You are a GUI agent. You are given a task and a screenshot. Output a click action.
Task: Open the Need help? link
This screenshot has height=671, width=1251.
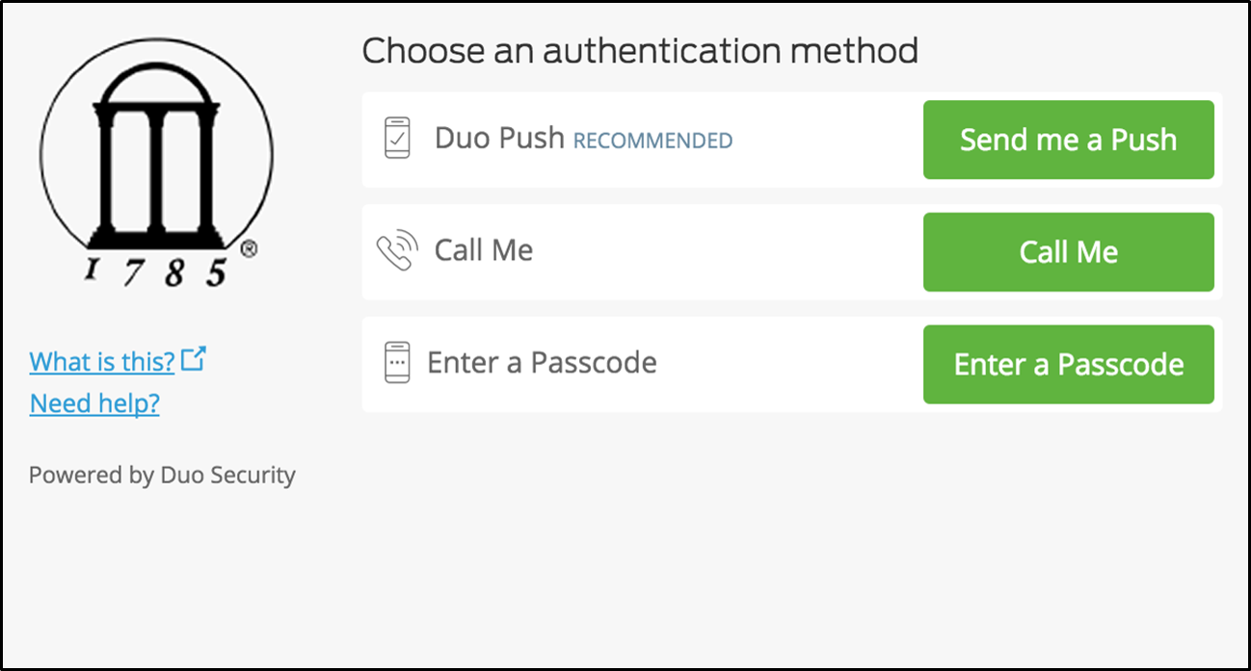coord(94,402)
